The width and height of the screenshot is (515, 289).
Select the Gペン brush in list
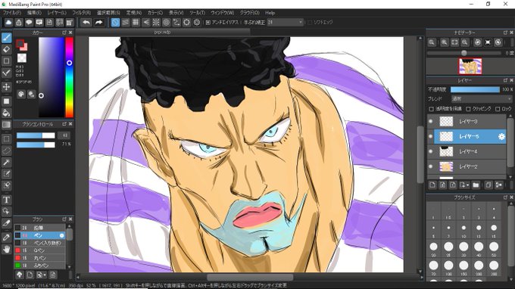coord(39,250)
